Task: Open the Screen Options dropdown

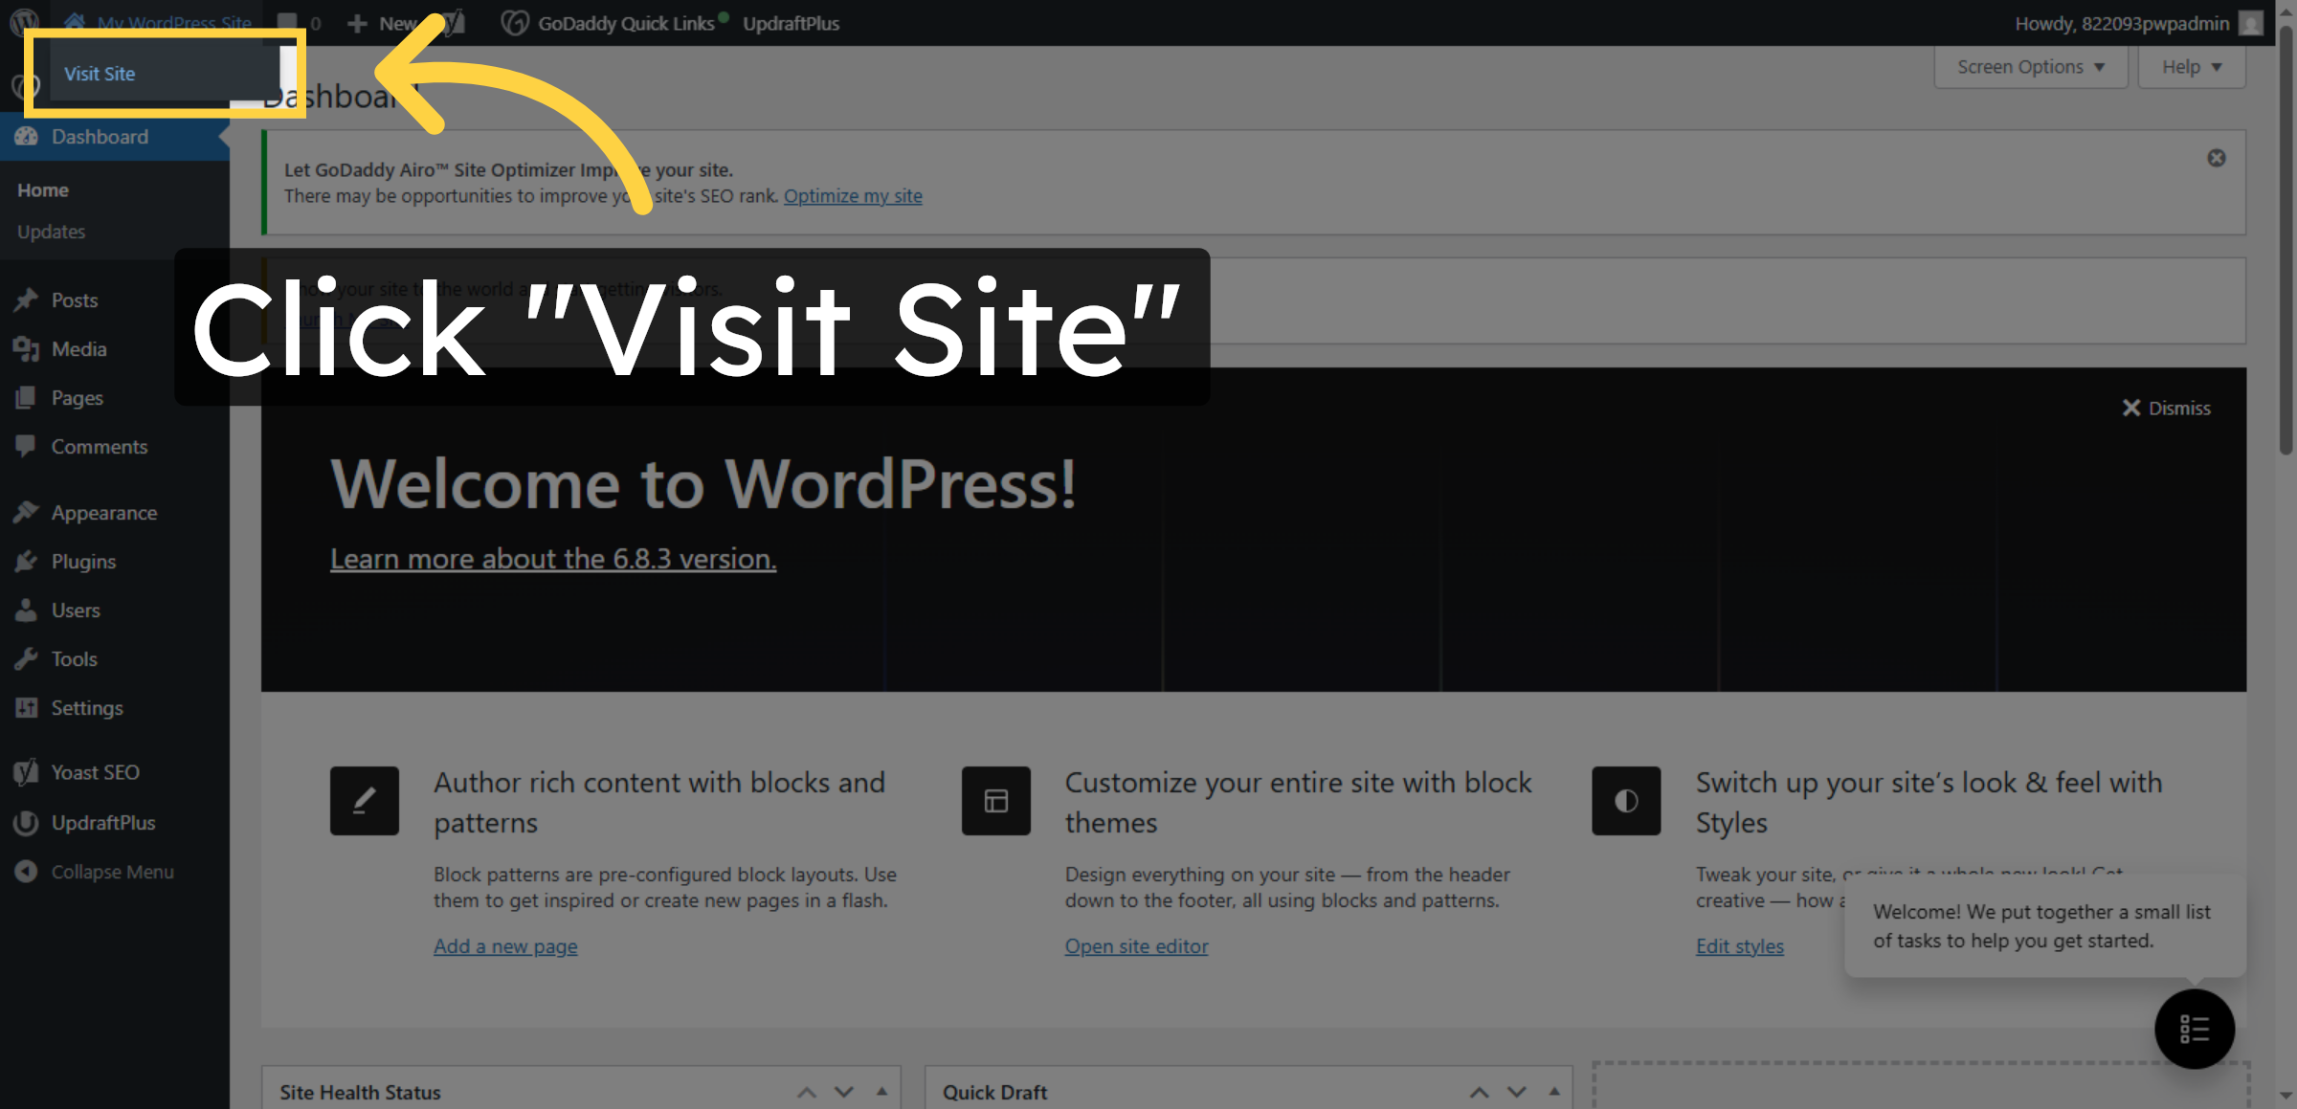Action: 2029,66
